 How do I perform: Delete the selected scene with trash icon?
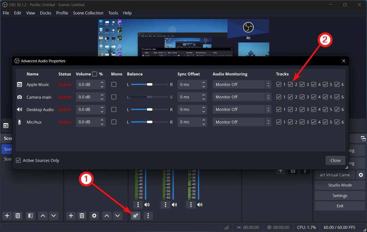18,216
